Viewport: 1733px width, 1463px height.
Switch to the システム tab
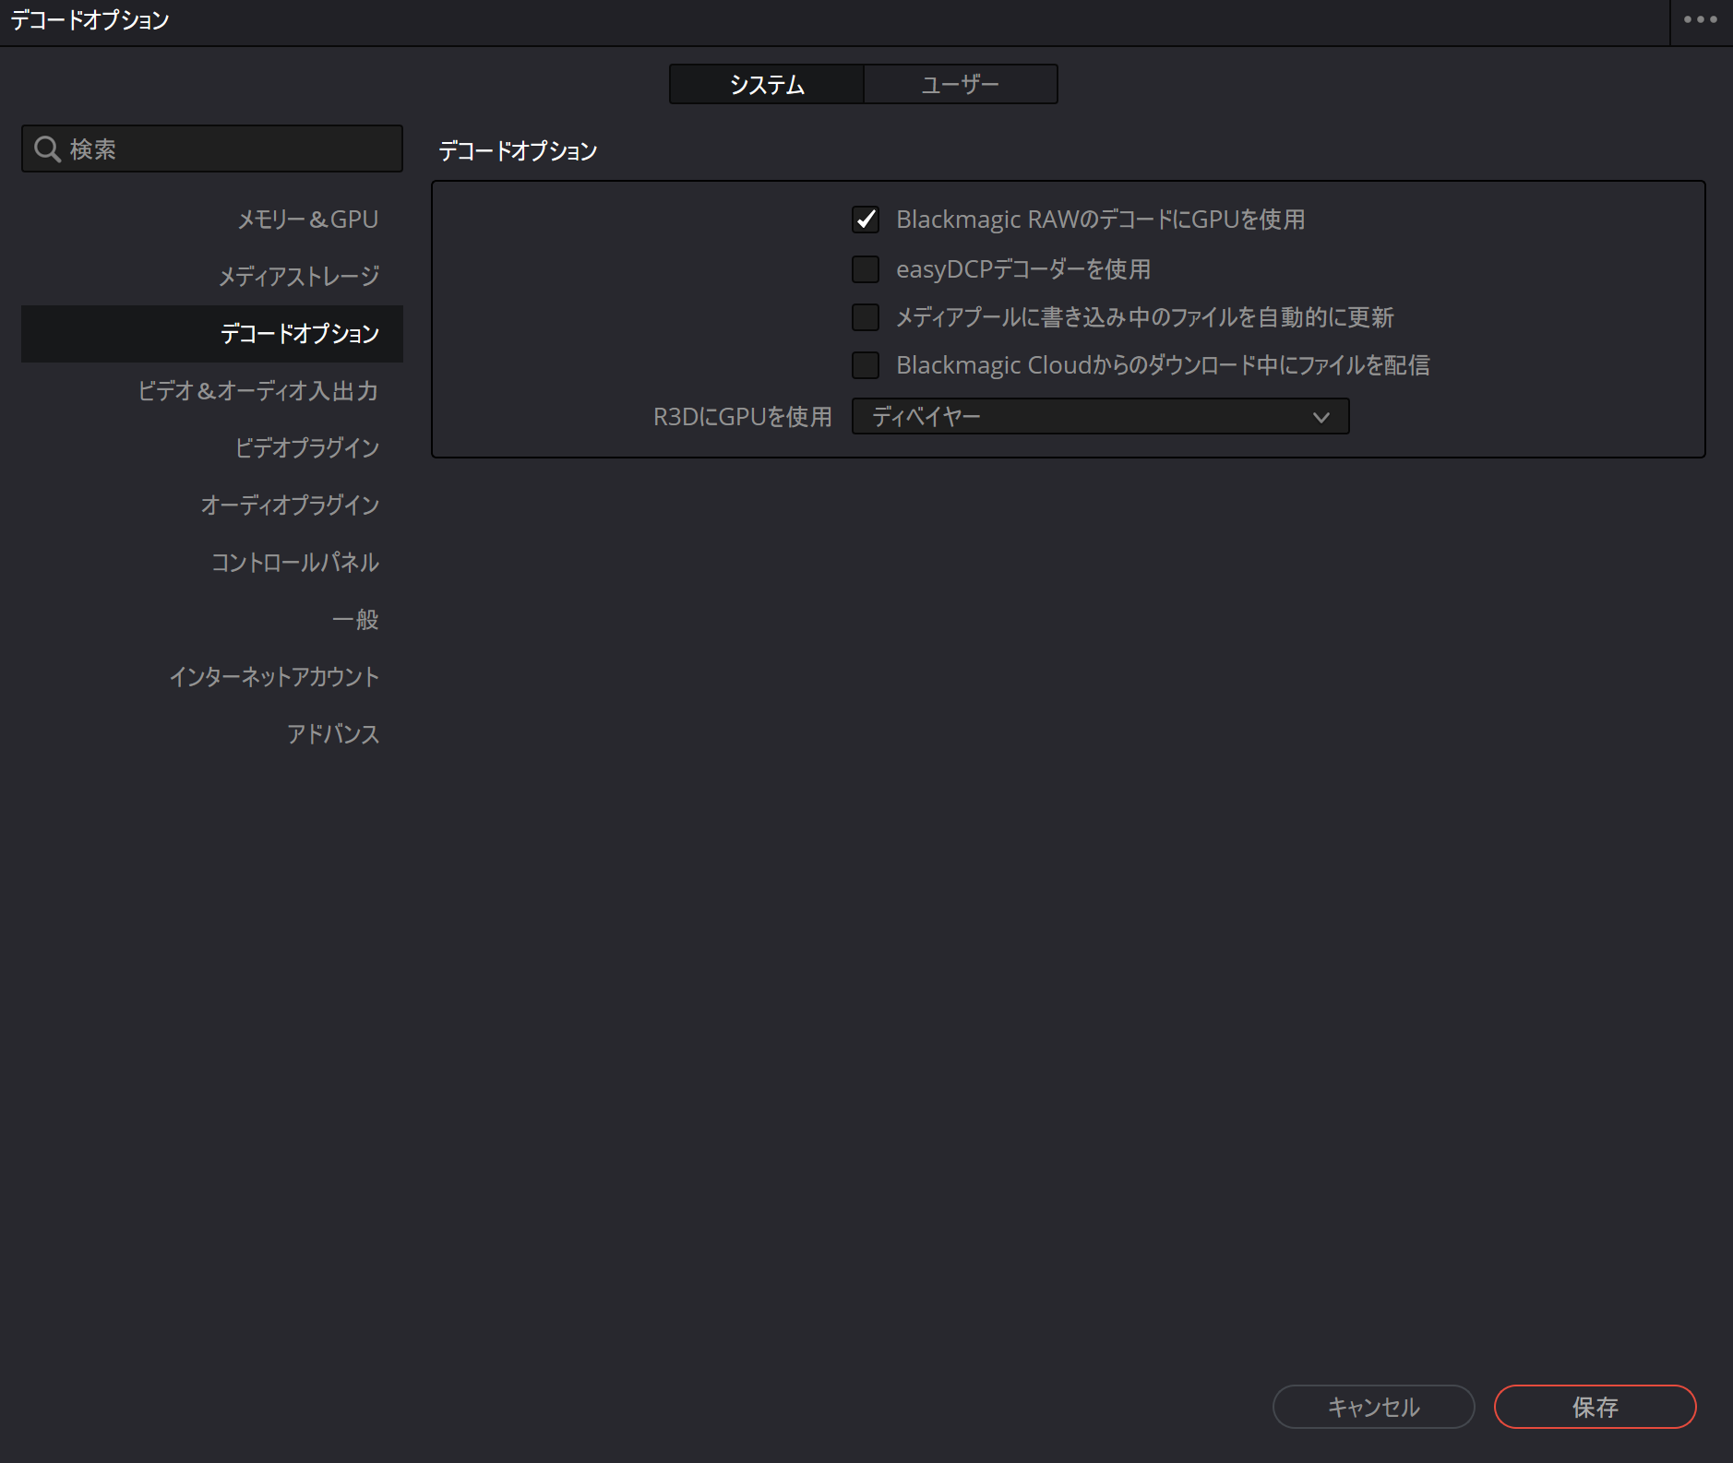tap(767, 84)
